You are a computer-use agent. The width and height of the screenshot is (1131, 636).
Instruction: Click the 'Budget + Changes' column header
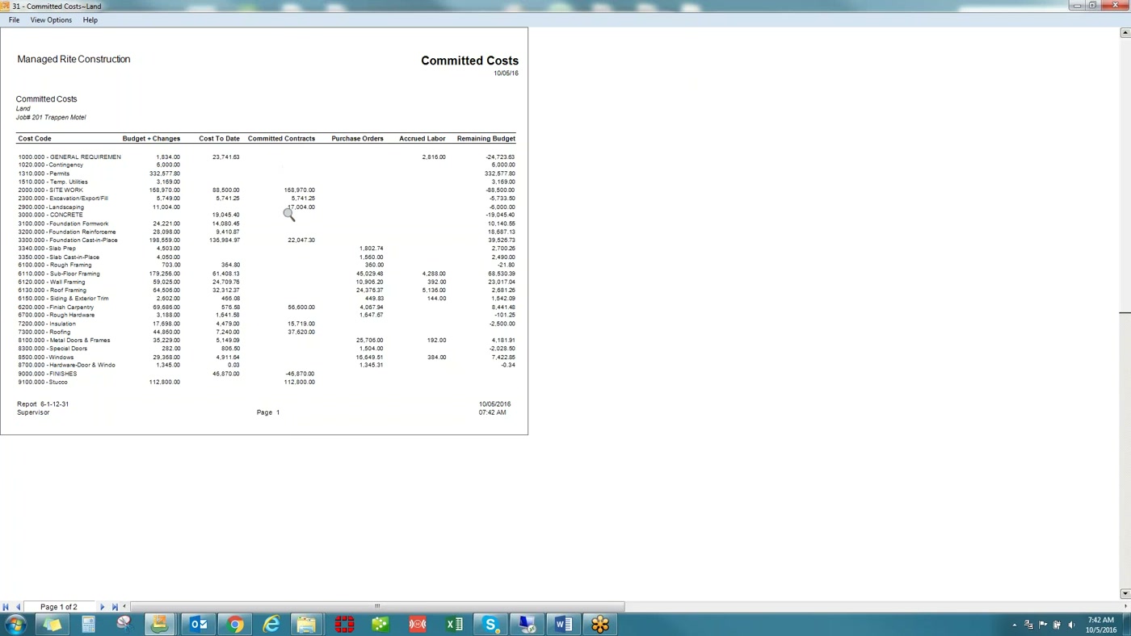coord(151,138)
